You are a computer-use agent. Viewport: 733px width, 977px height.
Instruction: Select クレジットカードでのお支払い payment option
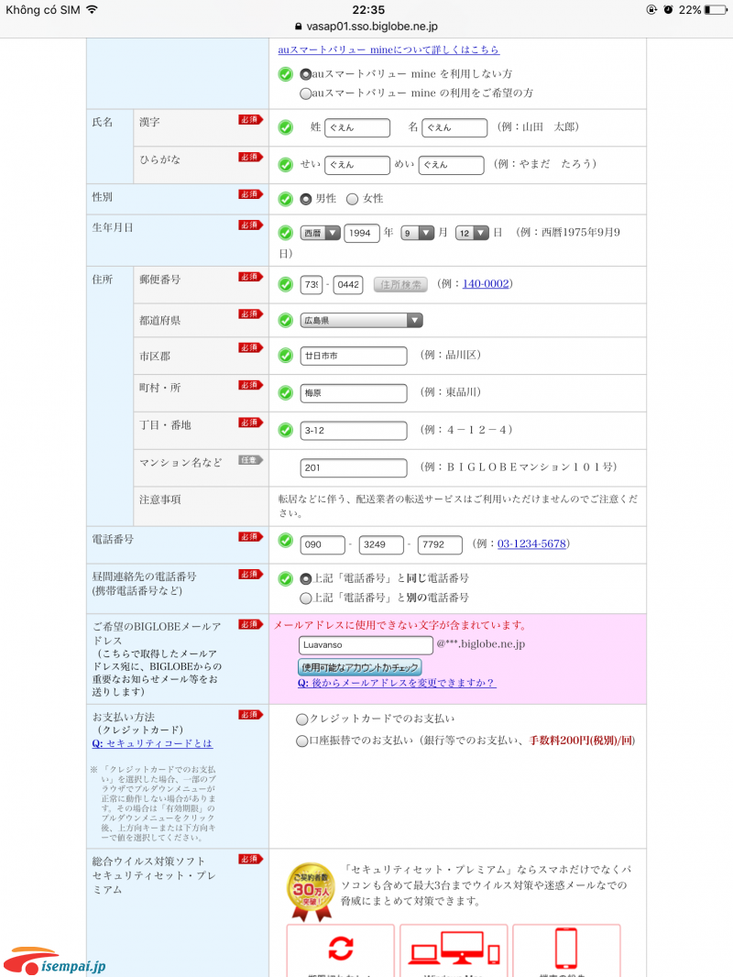click(302, 719)
